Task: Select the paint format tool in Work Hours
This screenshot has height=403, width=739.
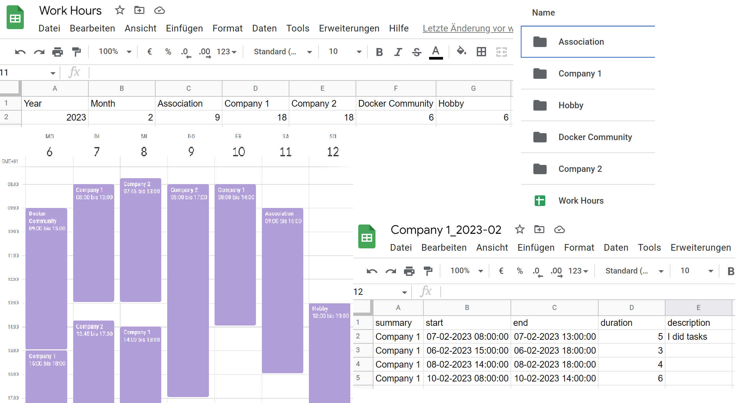Action: tap(76, 52)
